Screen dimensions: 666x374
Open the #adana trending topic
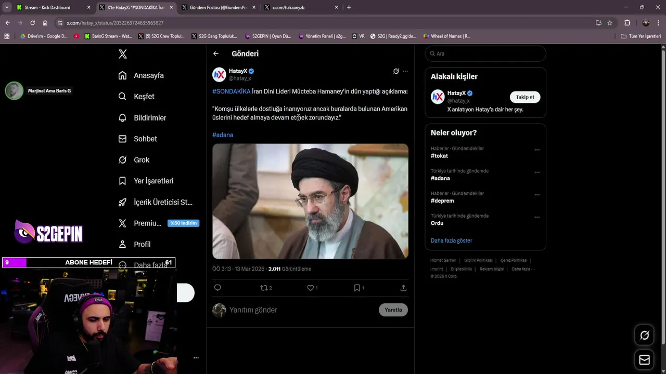click(440, 178)
